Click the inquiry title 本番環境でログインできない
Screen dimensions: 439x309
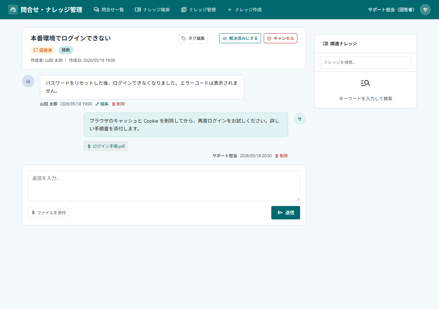[x=71, y=38]
